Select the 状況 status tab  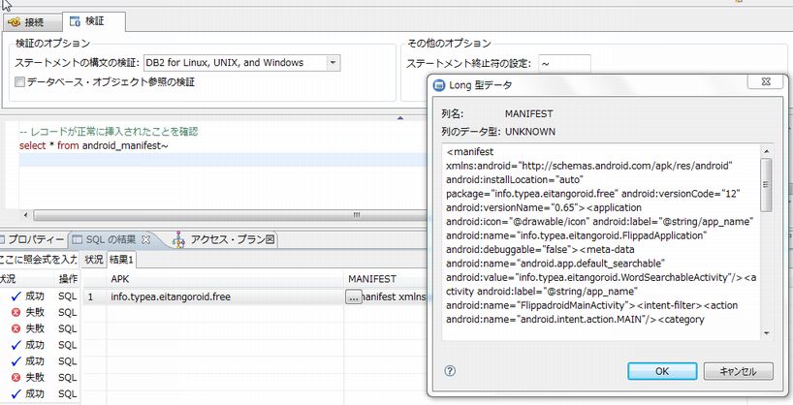[x=93, y=260]
